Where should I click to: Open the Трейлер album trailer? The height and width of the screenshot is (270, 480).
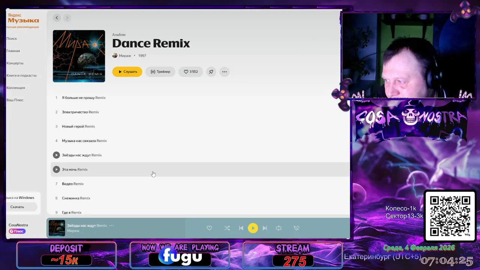click(x=160, y=72)
